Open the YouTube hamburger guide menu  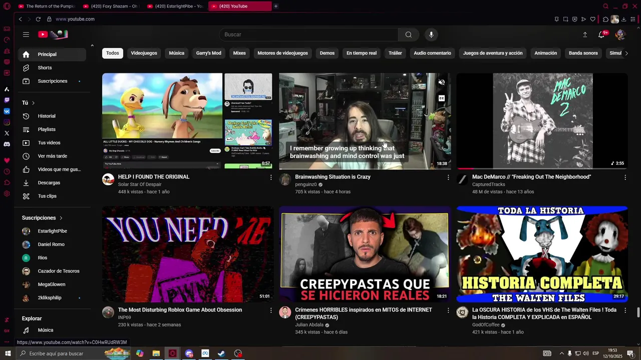coord(26,34)
